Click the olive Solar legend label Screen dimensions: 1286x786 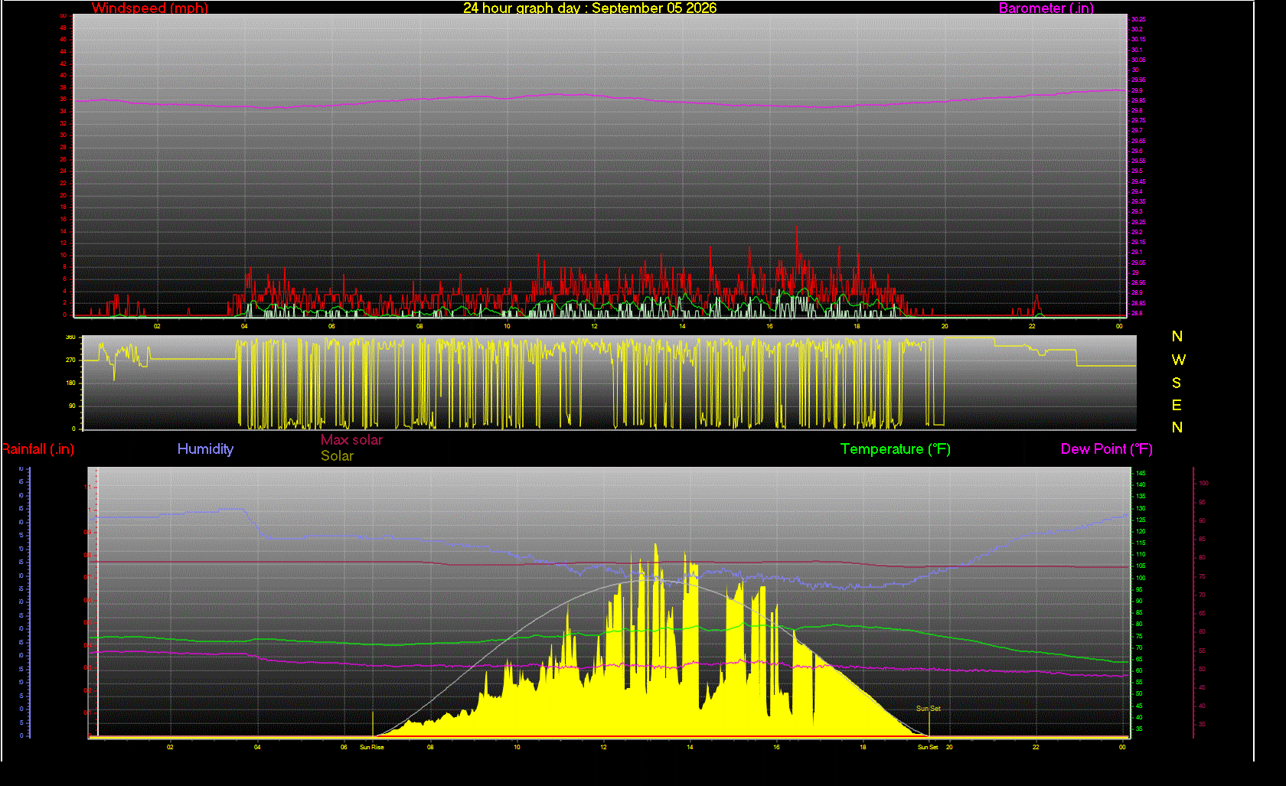click(x=337, y=456)
